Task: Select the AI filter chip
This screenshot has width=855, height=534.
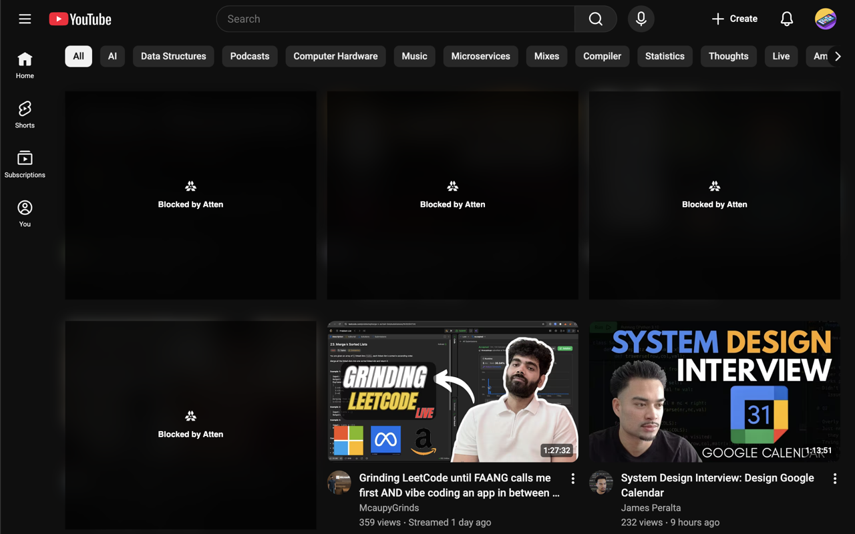Action: 112,56
